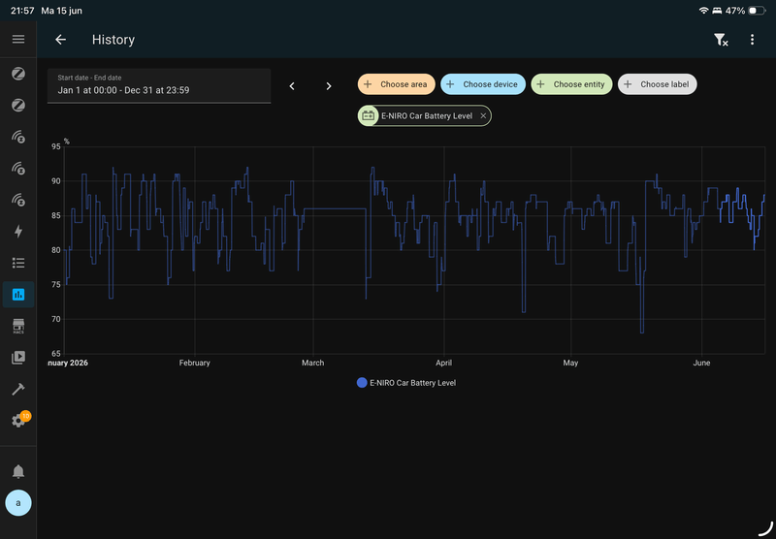The height and width of the screenshot is (539, 776).
Task: Open HACS store icon in sidebar
Action: pos(18,326)
